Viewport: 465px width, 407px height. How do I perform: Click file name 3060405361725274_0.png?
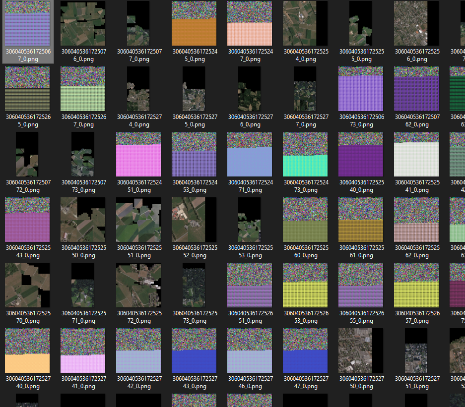[x=139, y=120]
